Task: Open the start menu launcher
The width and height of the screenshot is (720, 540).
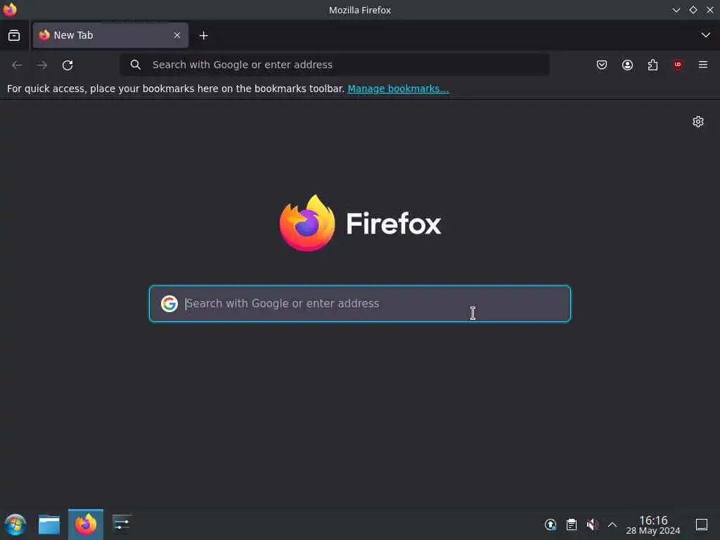Action: [x=15, y=525]
